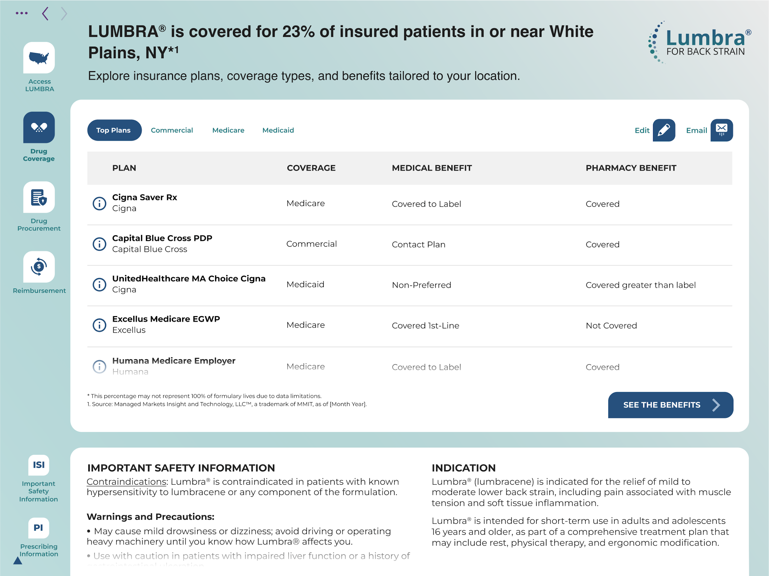
Task: Open the Contraindications link
Action: [x=127, y=482]
